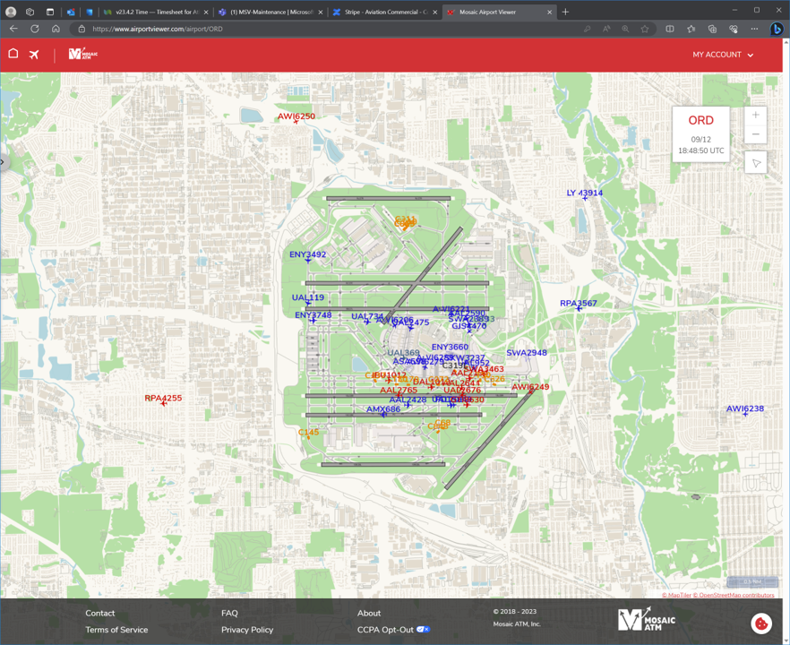Close the Stripe Aviation Commercial tab

[x=435, y=12]
